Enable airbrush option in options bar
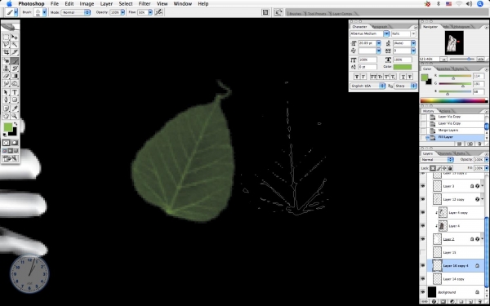490x306 pixels. 158,12
